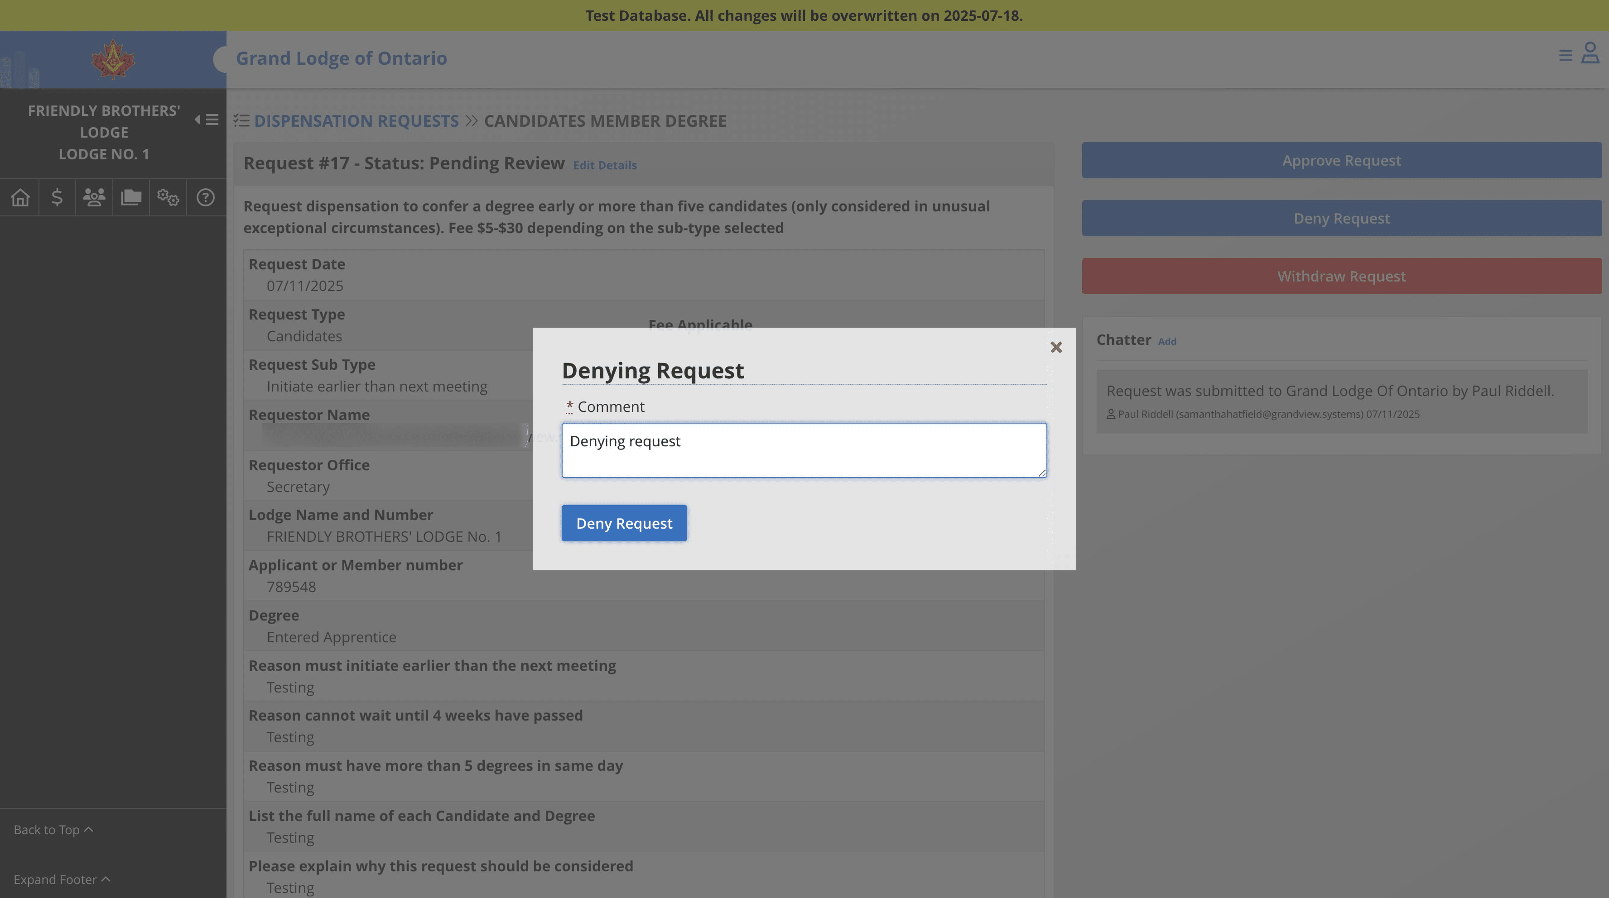Click Back to Top
This screenshot has height=898, width=1609.
click(54, 829)
